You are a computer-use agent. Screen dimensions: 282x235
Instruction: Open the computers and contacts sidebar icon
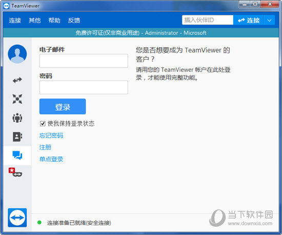coord(17,136)
